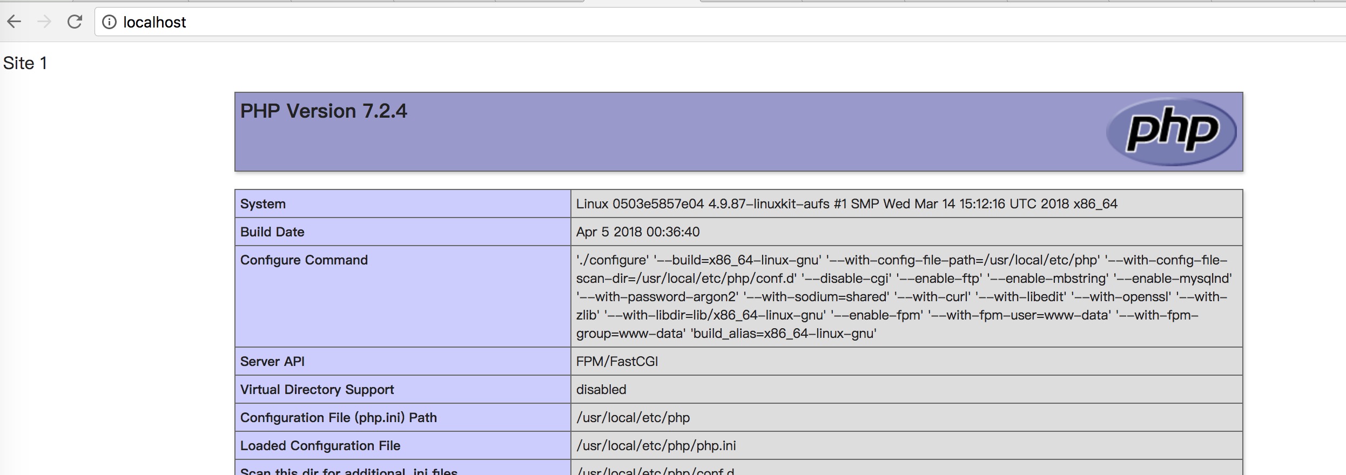Click the 'Apr 5 2018 00:36:40' value
This screenshot has height=475, width=1346.
coord(637,232)
